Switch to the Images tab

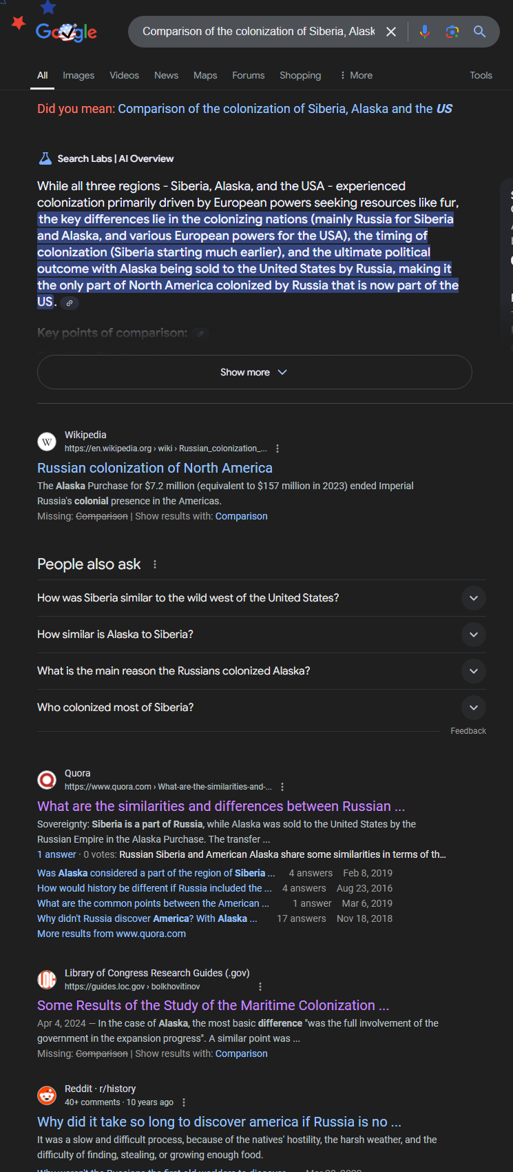click(78, 75)
